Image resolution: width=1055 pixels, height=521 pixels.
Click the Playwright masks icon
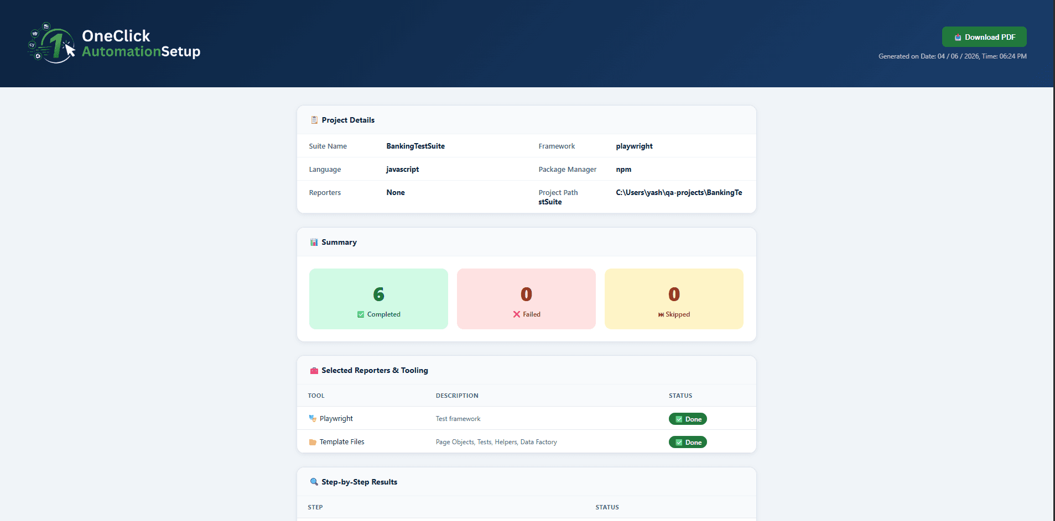click(x=313, y=419)
